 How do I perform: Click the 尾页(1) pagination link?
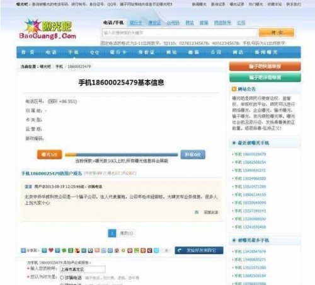pyautogui.click(x=127, y=233)
